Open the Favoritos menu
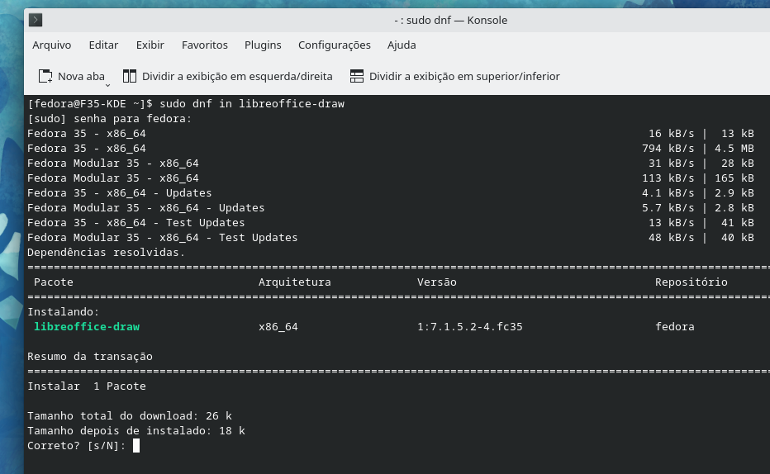The image size is (770, 474). coord(205,45)
